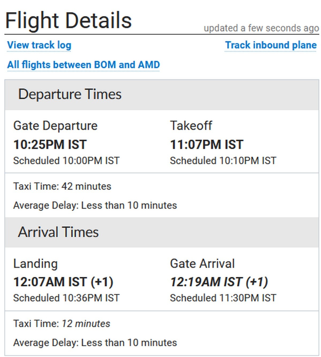Viewport: 321px width, 357px height.
Task: Click the 'updated a few seconds ago' text
Action: click(x=261, y=28)
